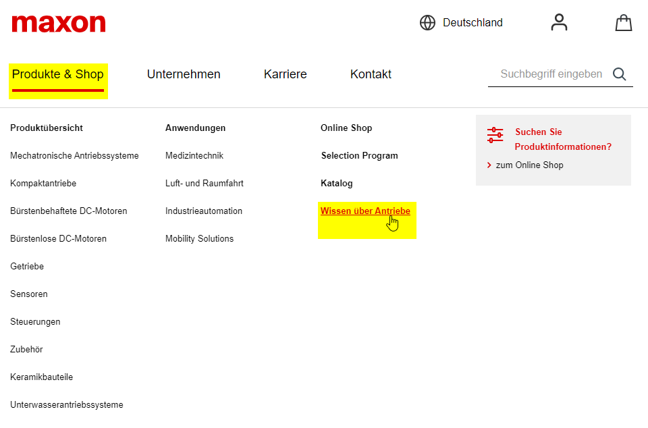Select Bürstenlose DC-Motoren
Image resolution: width=648 pixels, height=428 pixels.
pos(58,239)
